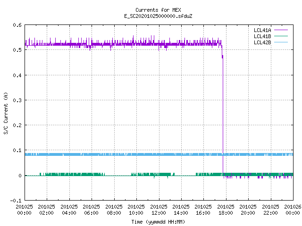Click the y-axis tick value 0.4
302x226 pixels.
[17, 75]
